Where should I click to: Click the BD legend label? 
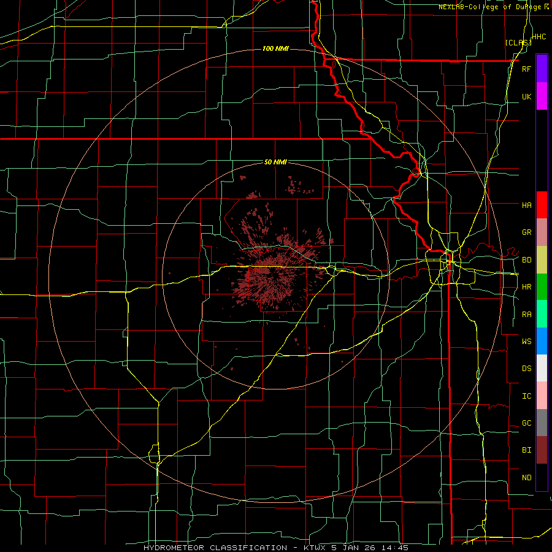coord(526,260)
